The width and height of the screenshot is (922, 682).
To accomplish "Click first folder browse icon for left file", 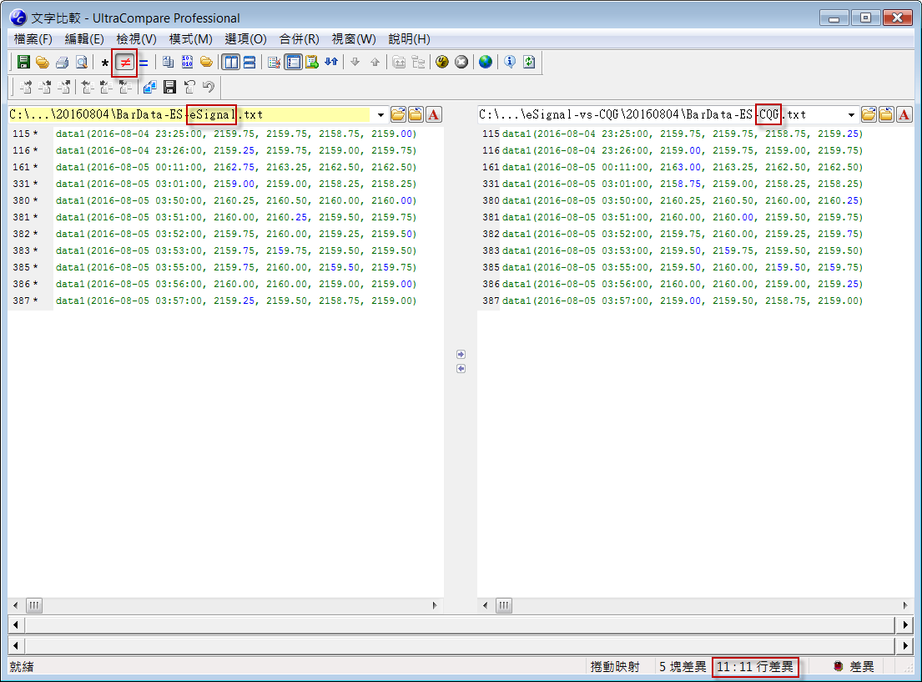I will tap(398, 114).
